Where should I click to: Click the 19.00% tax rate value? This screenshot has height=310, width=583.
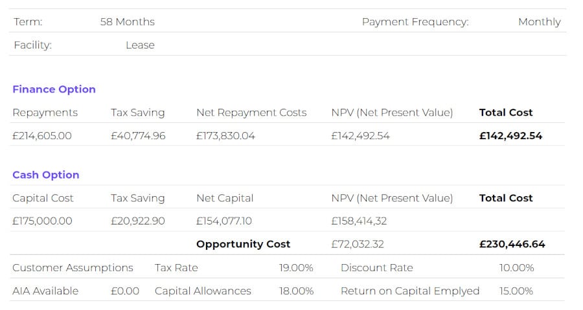coord(296,268)
